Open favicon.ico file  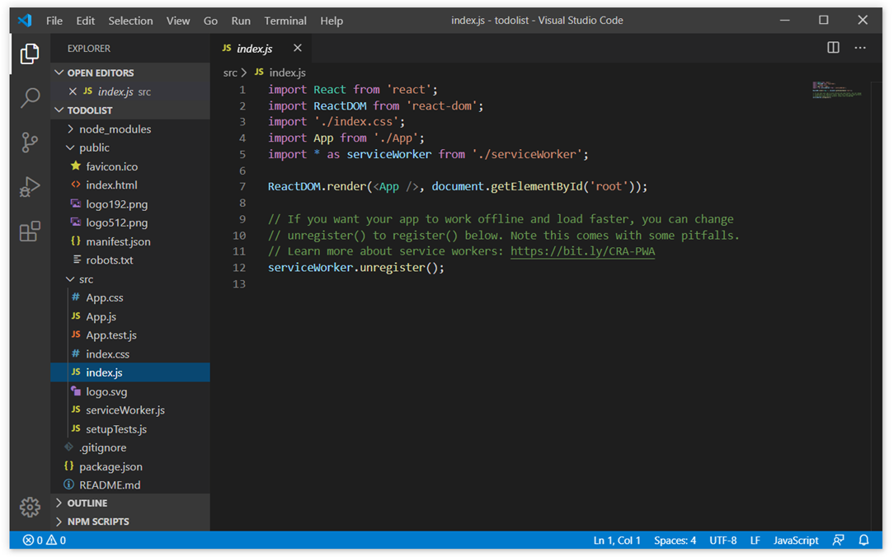[130, 166]
